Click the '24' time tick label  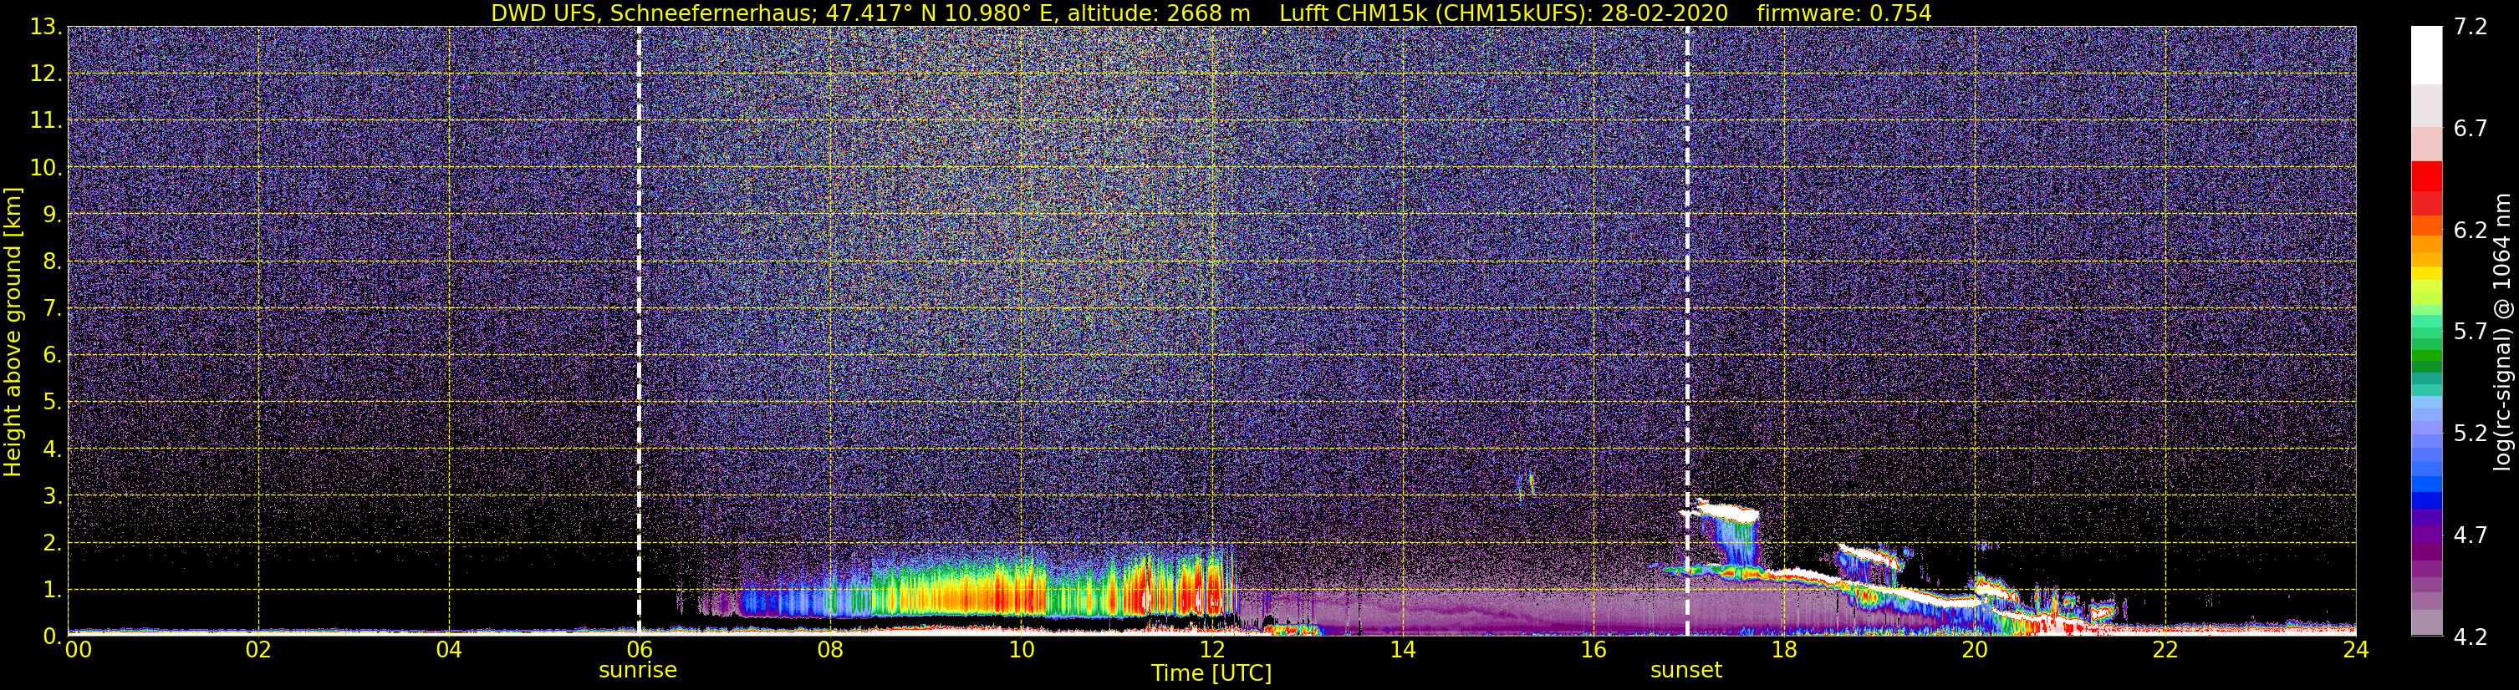coord(2354,650)
